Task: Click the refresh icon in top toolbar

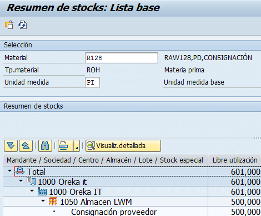Action: pyautogui.click(x=22, y=25)
